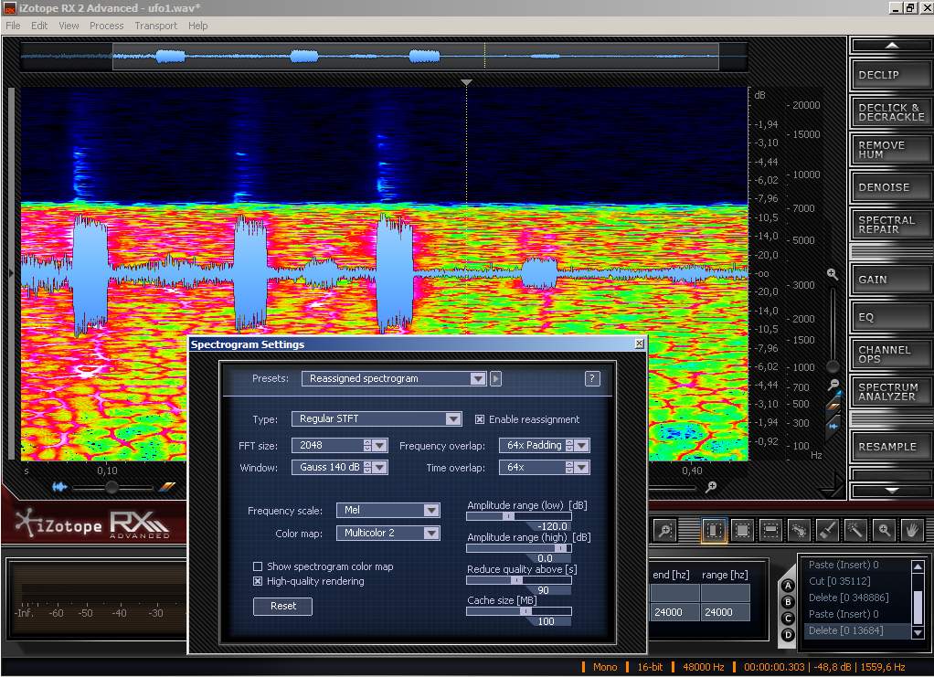Select the time-frequency rectangle selection tool
This screenshot has height=677, width=934.
coord(742,529)
